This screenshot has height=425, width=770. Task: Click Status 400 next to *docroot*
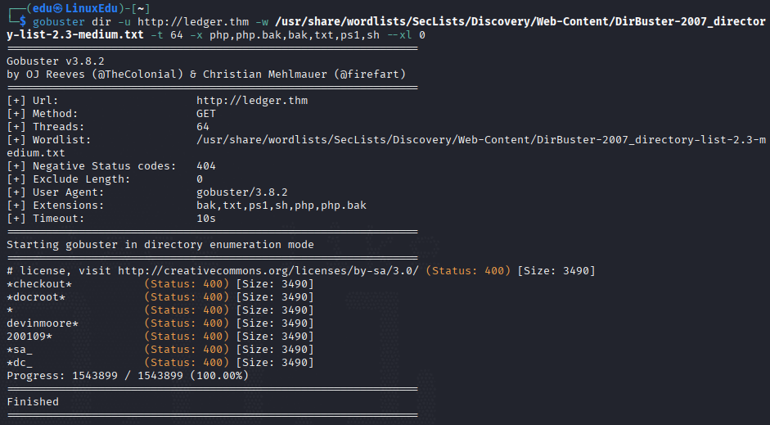pos(187,296)
